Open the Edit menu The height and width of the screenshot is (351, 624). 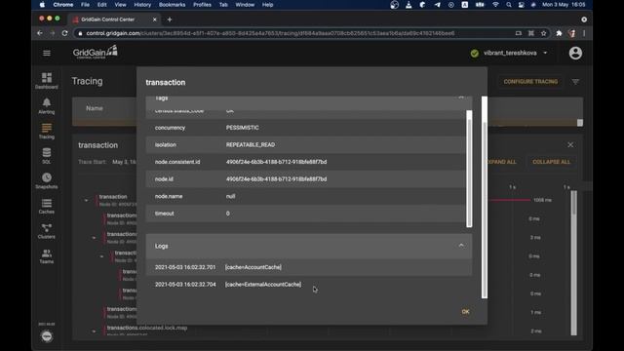click(x=101, y=5)
